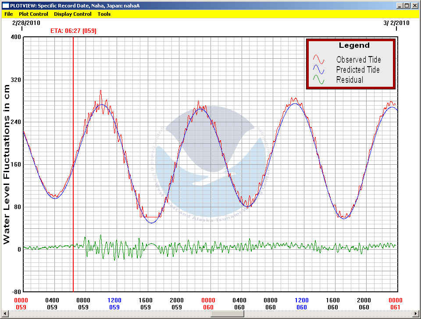The width and height of the screenshot is (421, 319).
Task: Click the 400 y-axis value
Action: (16, 37)
